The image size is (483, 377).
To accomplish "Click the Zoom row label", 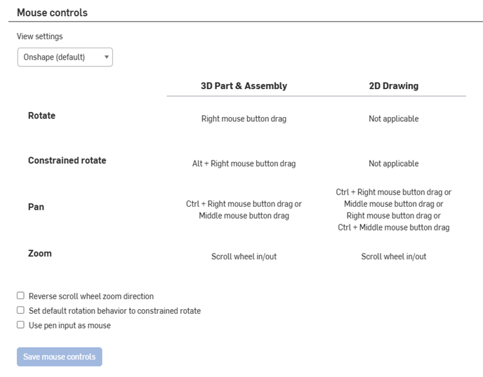I will (39, 253).
